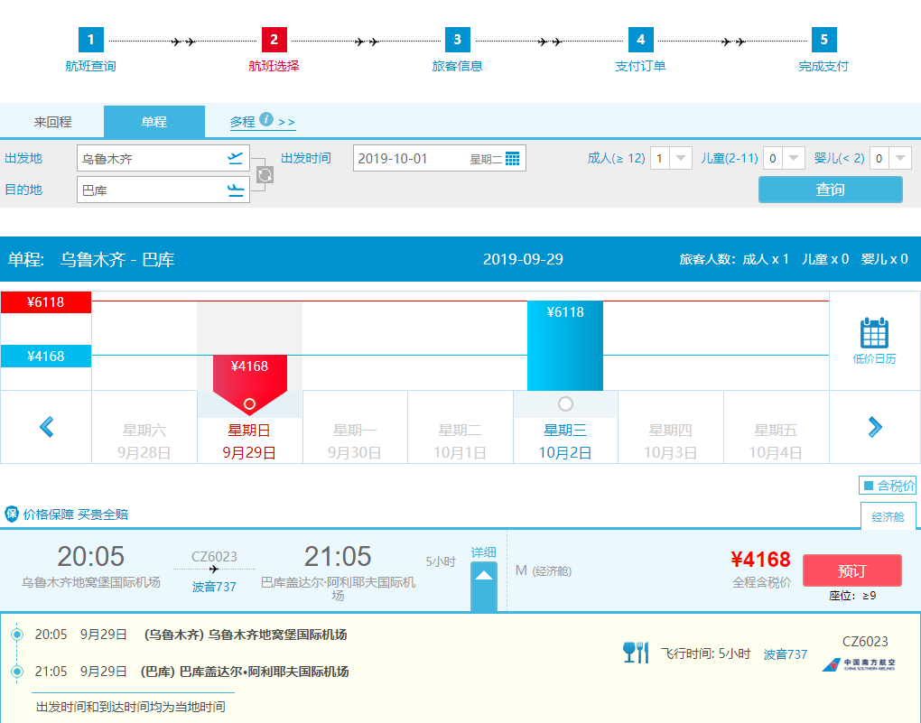Viewport: 921px width, 723px height.
Task: Click the red booking button
Action: (x=851, y=570)
